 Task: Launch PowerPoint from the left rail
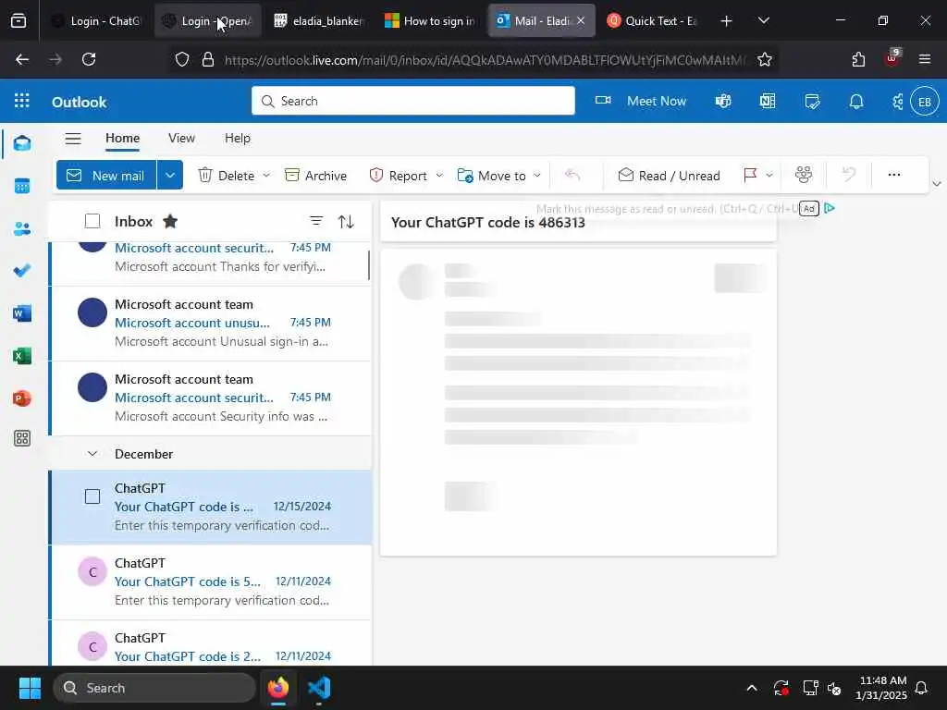(22, 398)
